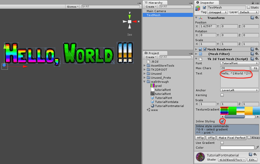Screen dimensions: 260x164
Task: Select the TutorialFontmaterial asset
Action: click(x=169, y=106)
